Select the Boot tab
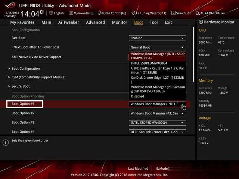Screen dimensions: 239x179 [139, 22]
